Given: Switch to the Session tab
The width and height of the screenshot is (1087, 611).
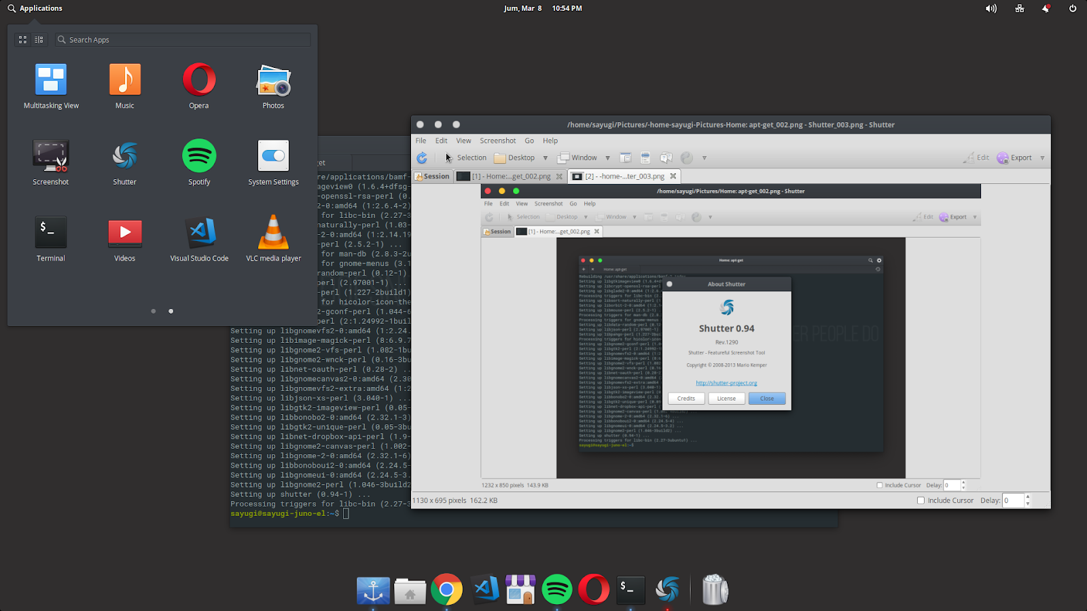Looking at the screenshot, I should pos(433,177).
